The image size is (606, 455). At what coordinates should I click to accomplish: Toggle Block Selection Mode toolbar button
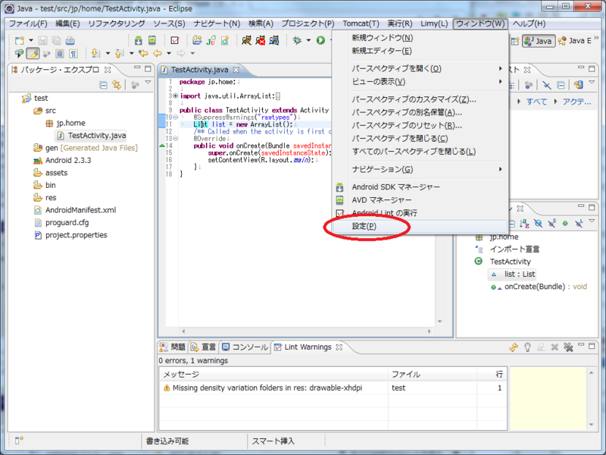pyautogui.click(x=60, y=53)
